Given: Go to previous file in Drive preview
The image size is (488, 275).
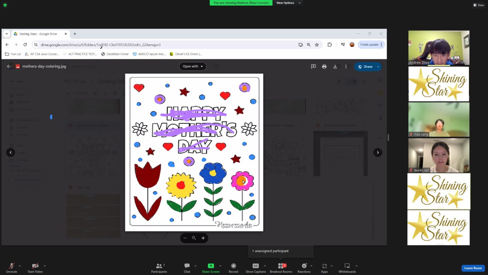Looking at the screenshot, I should [10, 152].
